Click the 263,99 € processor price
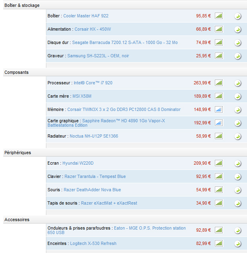 [202, 83]
